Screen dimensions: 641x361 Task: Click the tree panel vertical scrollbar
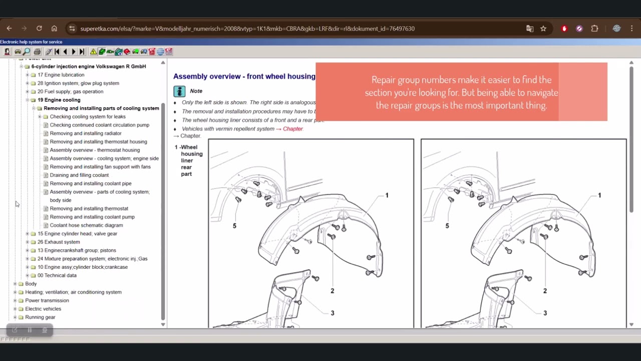click(x=163, y=211)
